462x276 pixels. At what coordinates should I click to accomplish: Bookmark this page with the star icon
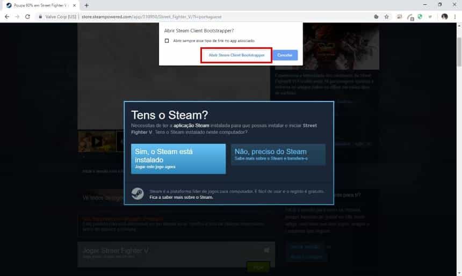[x=387, y=17]
